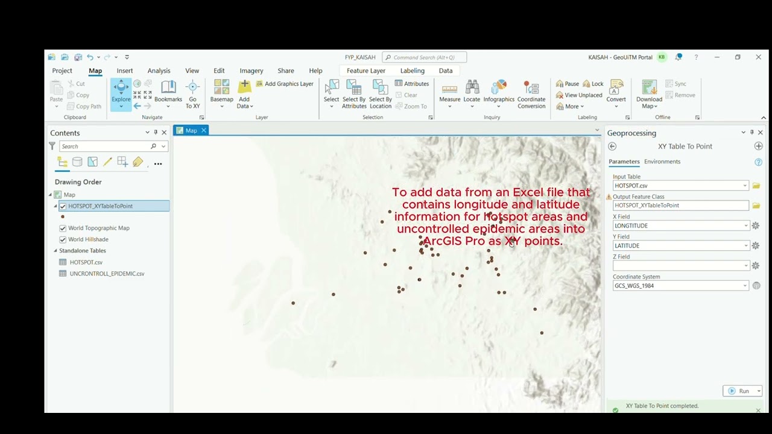Open the Feature Layer ribbon tab
The height and width of the screenshot is (434, 772).
pyautogui.click(x=365, y=71)
